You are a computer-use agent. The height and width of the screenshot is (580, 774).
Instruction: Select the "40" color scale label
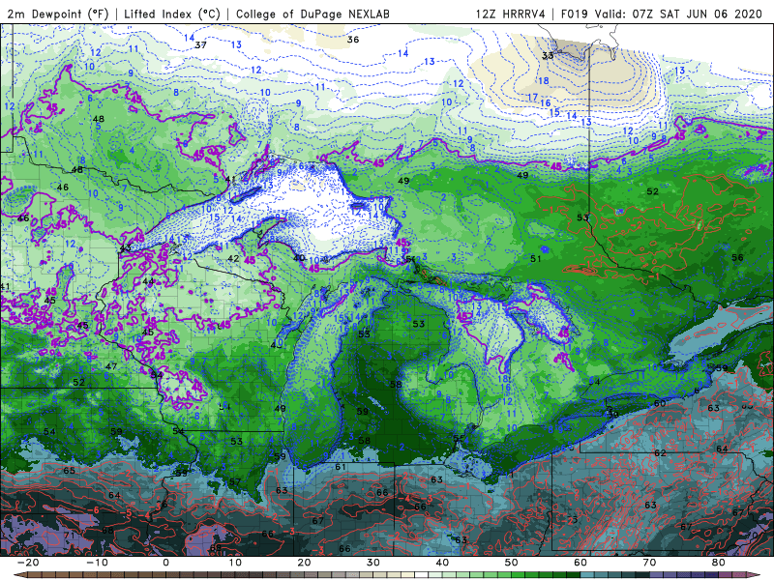pos(442,563)
